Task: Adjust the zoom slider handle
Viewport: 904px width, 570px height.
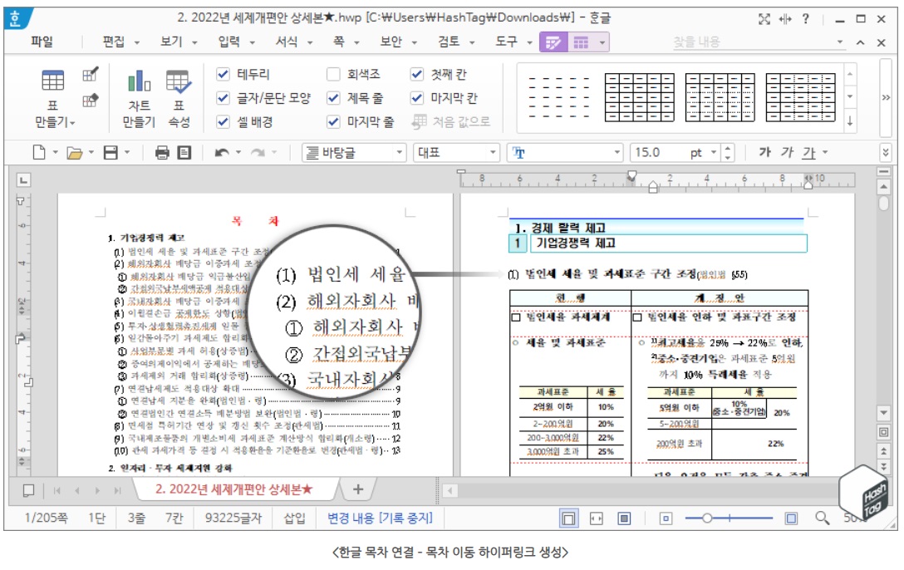Action: pyautogui.click(x=707, y=518)
